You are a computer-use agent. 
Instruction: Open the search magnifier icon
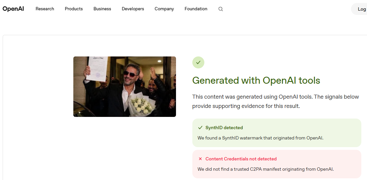coord(220,9)
